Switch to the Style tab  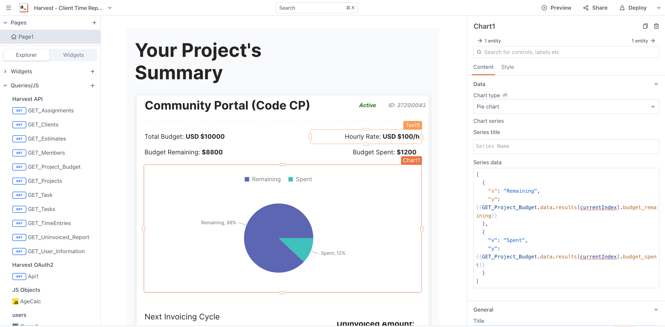click(x=507, y=67)
